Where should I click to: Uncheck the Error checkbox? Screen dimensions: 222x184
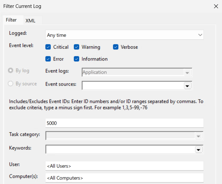pyautogui.click(x=48, y=59)
